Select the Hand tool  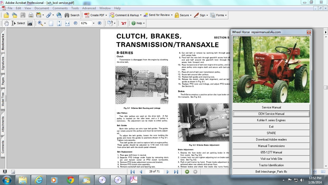6,23
